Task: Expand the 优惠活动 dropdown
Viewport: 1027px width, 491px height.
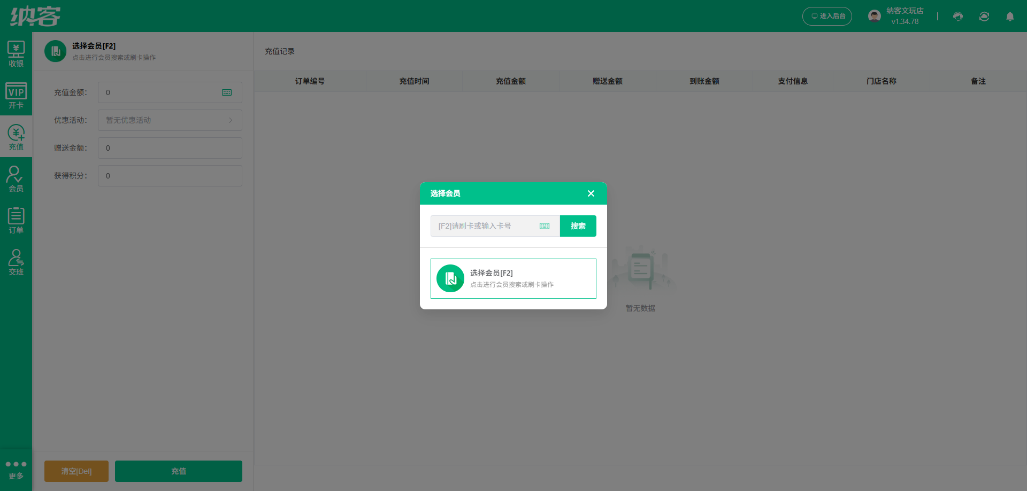Action: click(x=170, y=120)
